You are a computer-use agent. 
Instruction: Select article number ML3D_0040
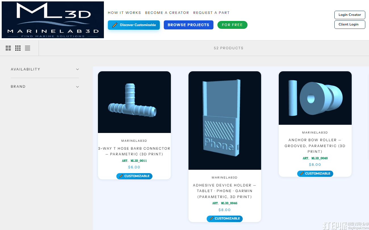click(x=315, y=158)
